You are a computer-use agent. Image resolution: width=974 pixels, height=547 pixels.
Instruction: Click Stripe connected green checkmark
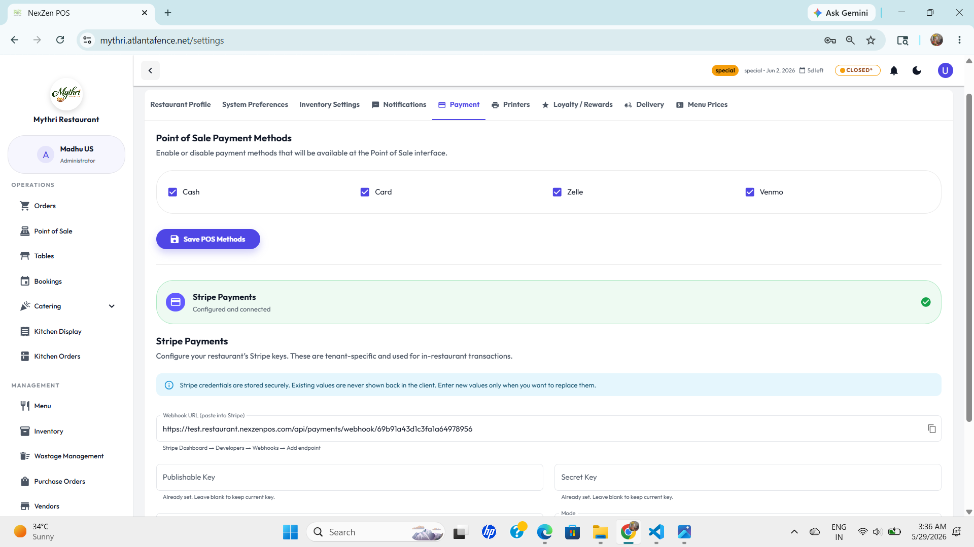point(926,302)
